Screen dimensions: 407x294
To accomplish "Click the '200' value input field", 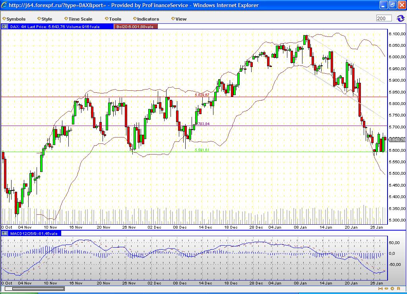I will point(384,18).
